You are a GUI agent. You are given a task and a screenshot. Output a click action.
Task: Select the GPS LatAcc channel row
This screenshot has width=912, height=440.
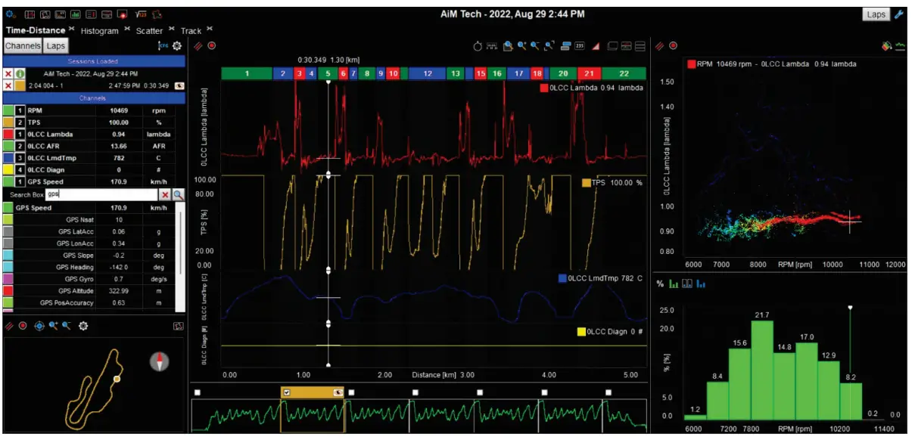tap(91, 231)
